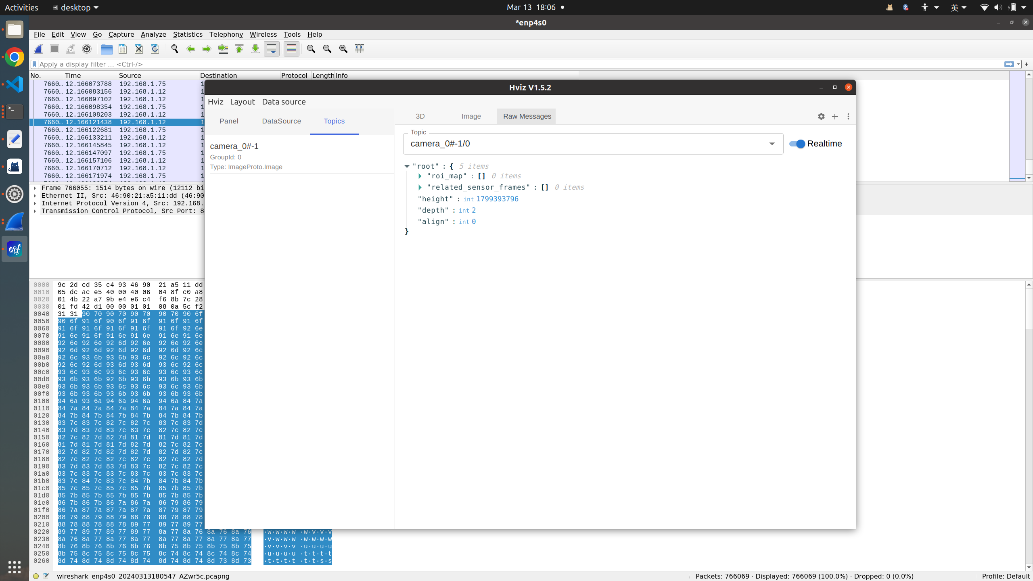The image size is (1033, 581).
Task: Toggle auto-scroll during live capture
Action: pos(272,49)
